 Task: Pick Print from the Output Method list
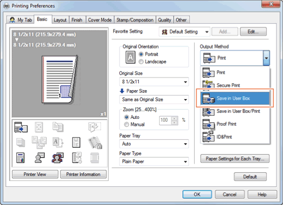click(235, 72)
